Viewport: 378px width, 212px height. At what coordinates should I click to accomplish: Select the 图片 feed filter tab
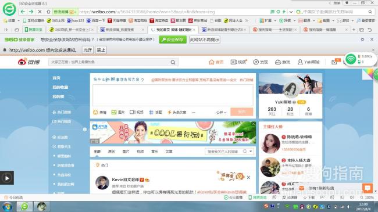[x=126, y=152]
